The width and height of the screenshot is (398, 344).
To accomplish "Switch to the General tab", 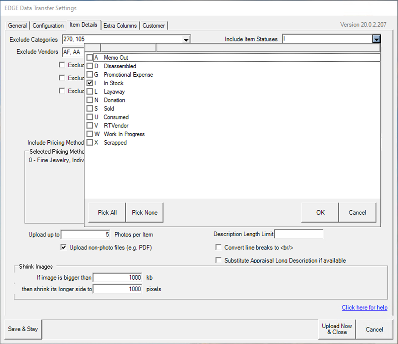I will click(x=17, y=26).
